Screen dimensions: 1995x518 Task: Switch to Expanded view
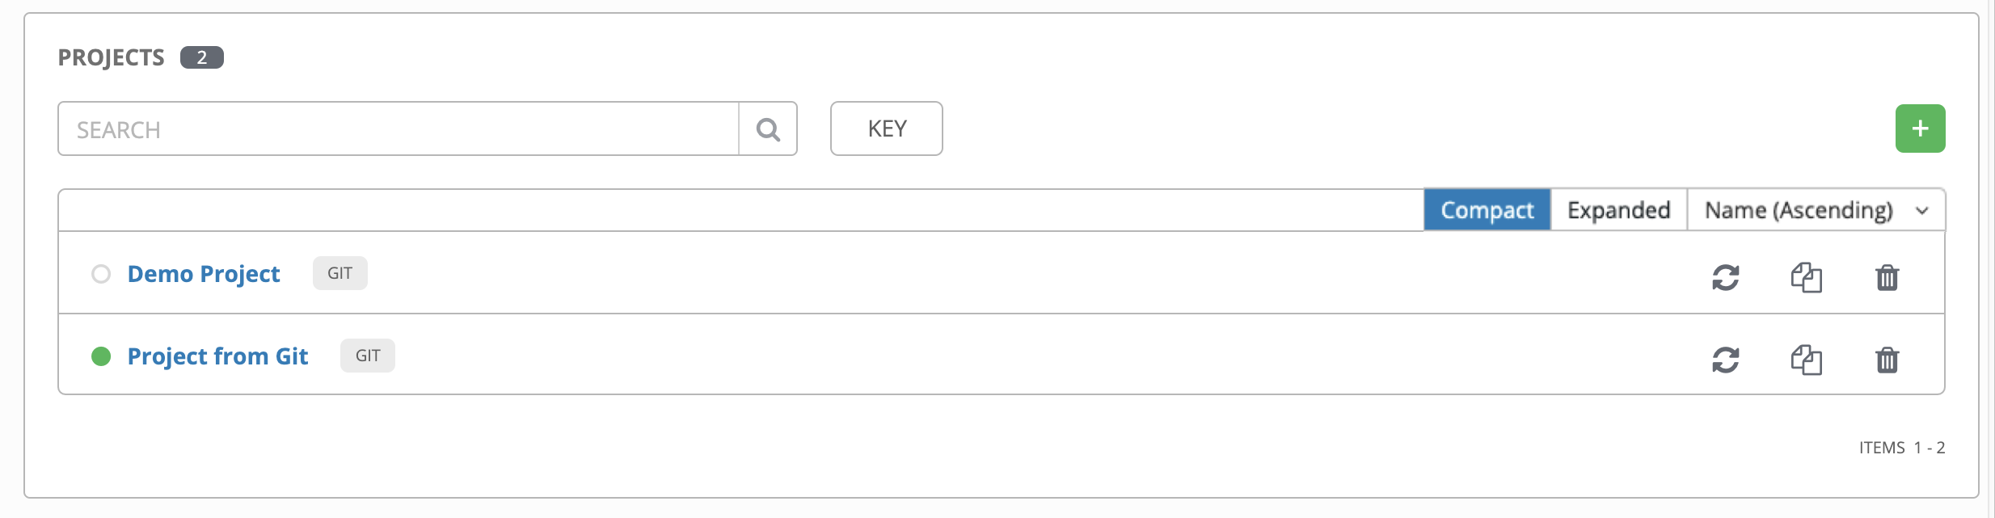coord(1618,210)
